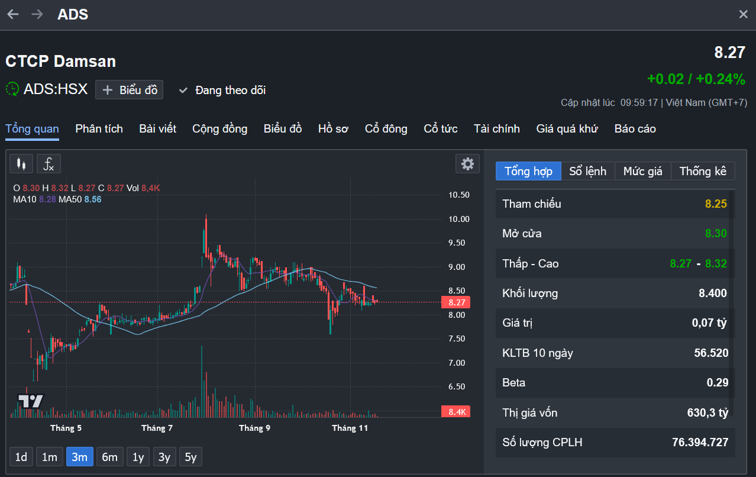Click the Tháng 11 time axis label

tap(350, 428)
